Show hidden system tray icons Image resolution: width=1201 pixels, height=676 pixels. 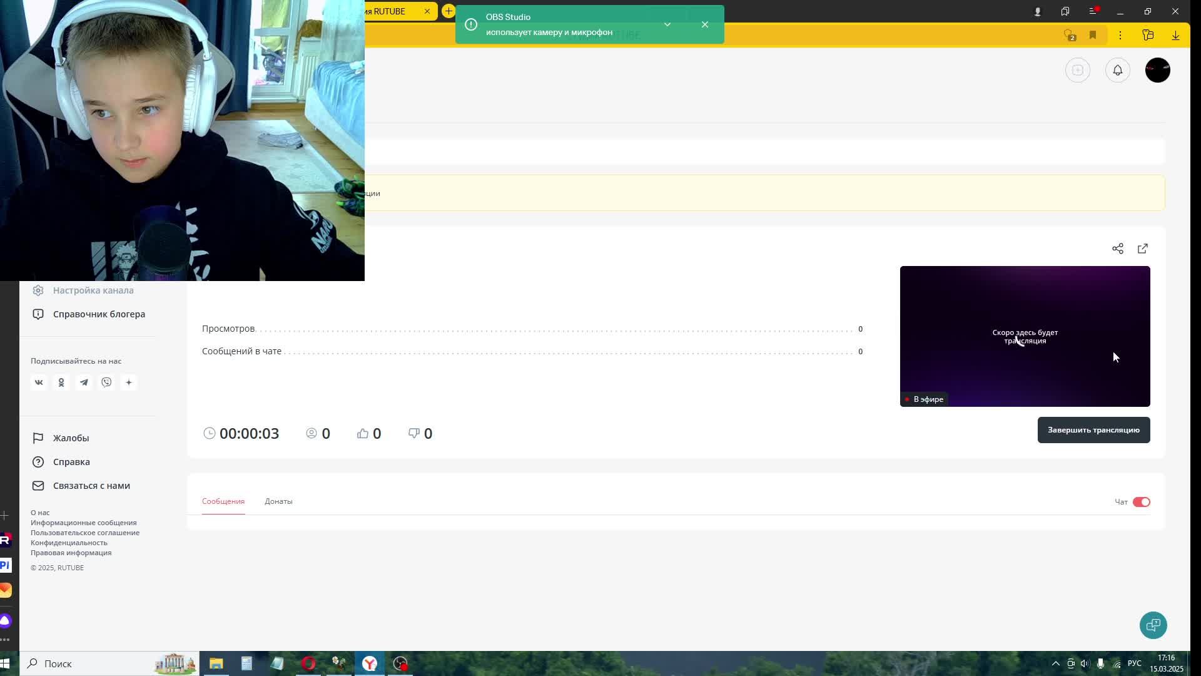coord(1056,663)
